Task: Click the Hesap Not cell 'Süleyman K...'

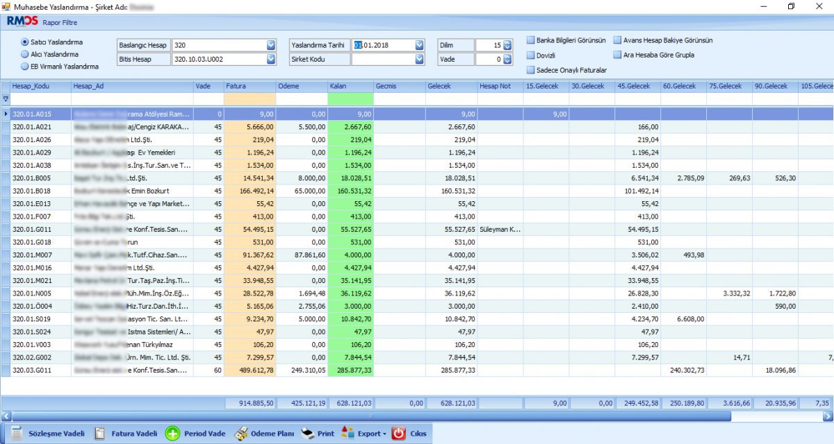Action: (x=500, y=229)
